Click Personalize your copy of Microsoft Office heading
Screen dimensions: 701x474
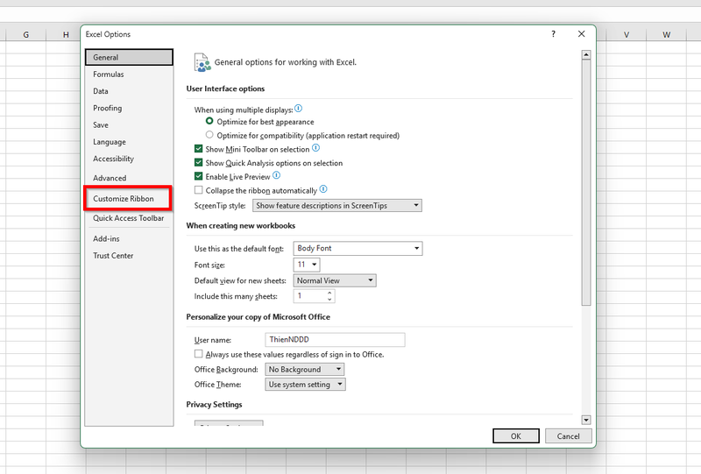258,316
